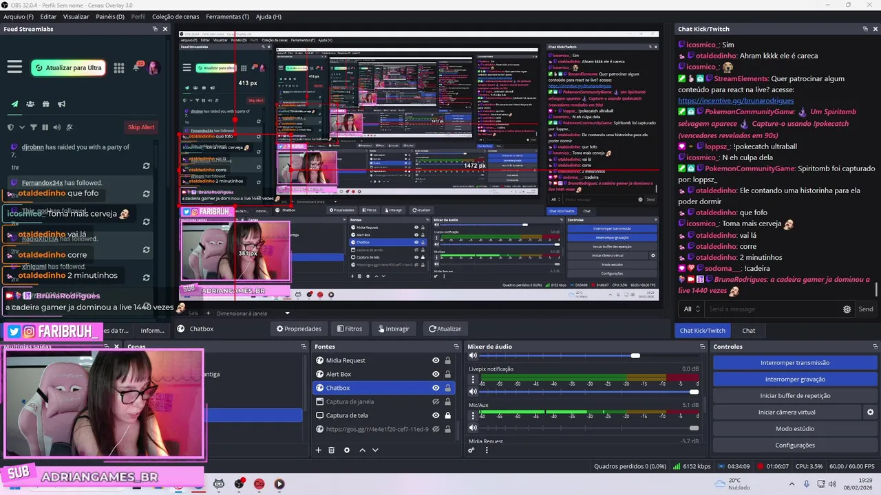Adjust the Mic/Aux volume slider
This screenshot has height=495, width=881.
[588, 428]
